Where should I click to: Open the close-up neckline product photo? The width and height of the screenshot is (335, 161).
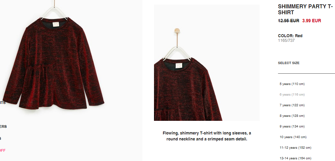207,63
